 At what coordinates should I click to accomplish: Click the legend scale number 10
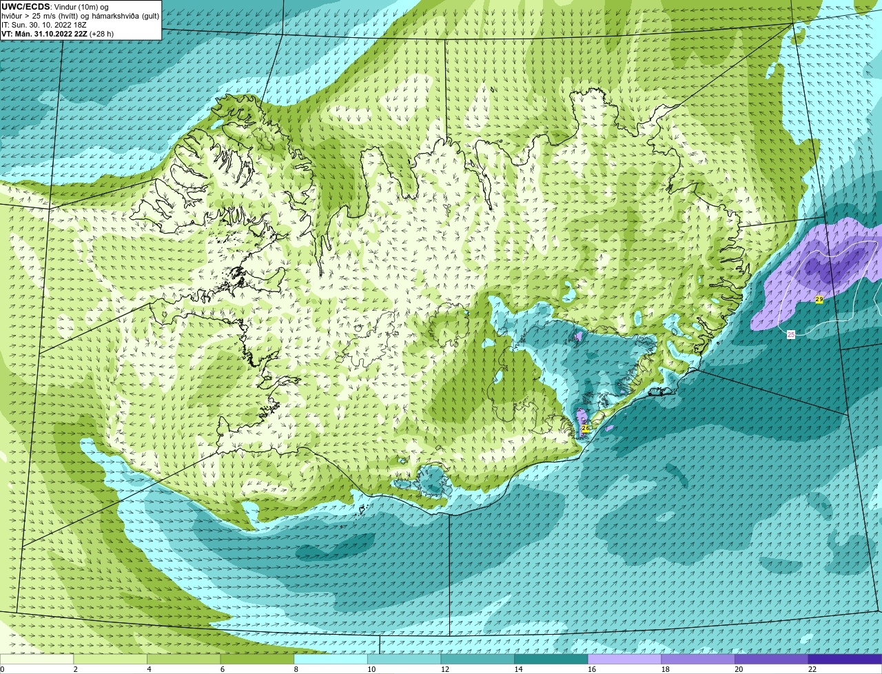371,669
